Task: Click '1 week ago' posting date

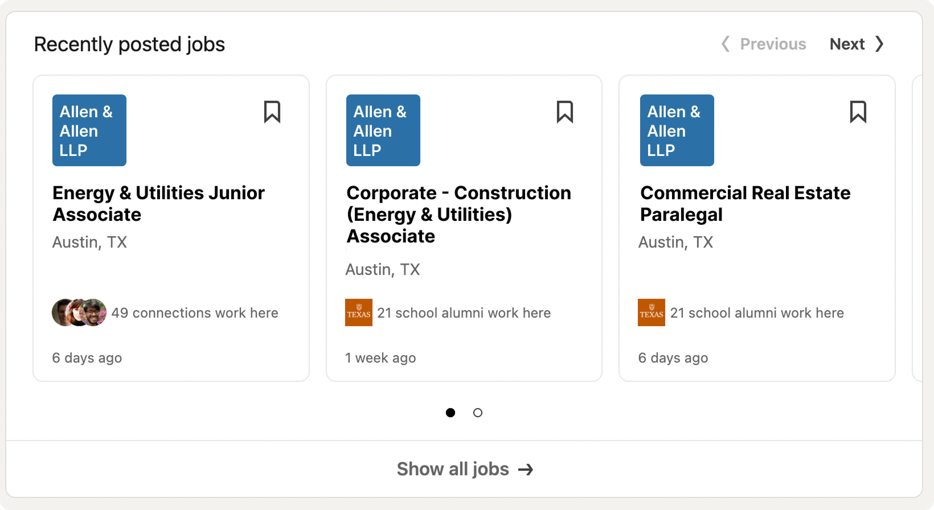Action: pyautogui.click(x=380, y=358)
